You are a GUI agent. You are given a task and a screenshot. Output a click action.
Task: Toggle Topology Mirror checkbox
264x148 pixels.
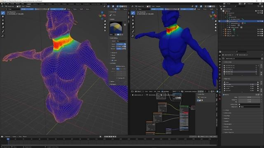pyautogui.click(x=117, y=78)
